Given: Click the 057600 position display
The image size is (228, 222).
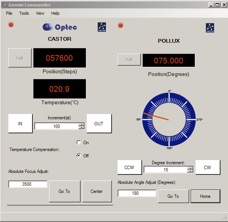Looking at the screenshot, I should point(60,58).
